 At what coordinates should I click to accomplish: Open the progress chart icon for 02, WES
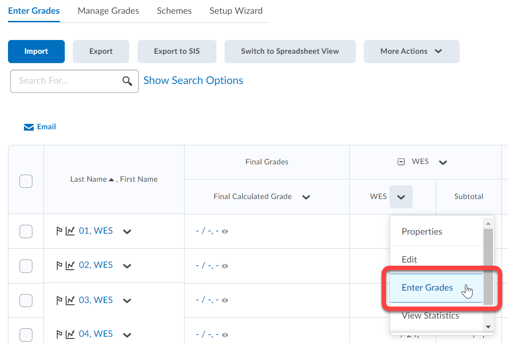(70, 266)
